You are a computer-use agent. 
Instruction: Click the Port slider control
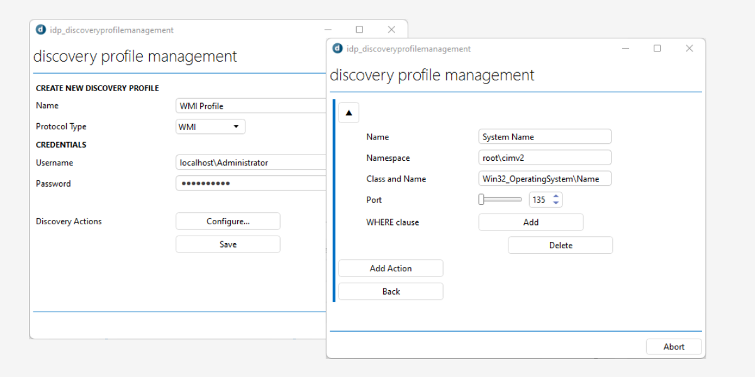500,199
